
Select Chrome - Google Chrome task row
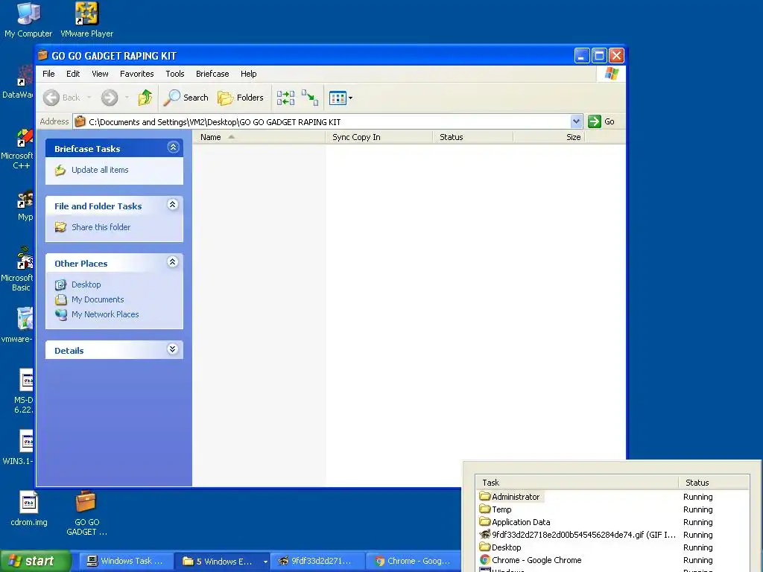(612, 560)
